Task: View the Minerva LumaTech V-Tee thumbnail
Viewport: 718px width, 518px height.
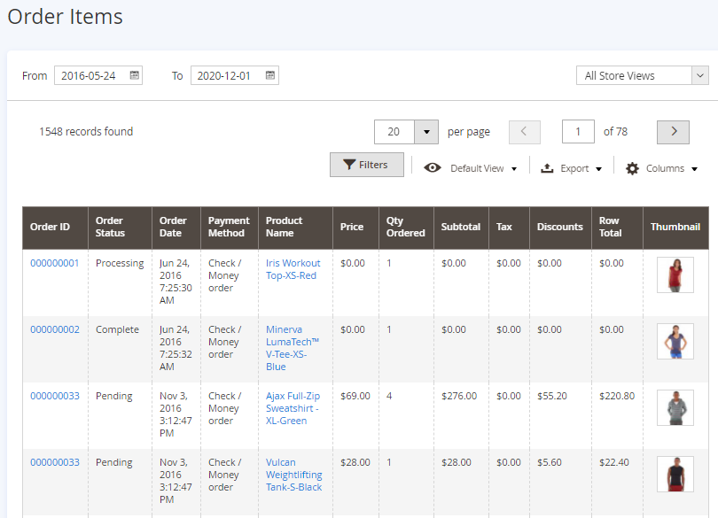Action: coord(675,341)
